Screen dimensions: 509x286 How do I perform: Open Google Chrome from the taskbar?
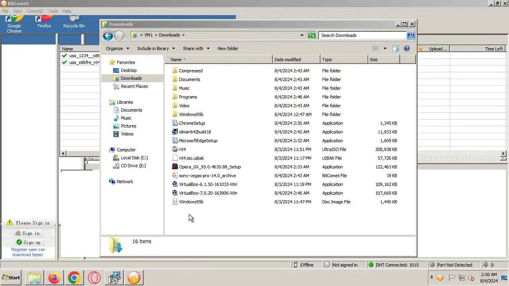tap(74, 278)
